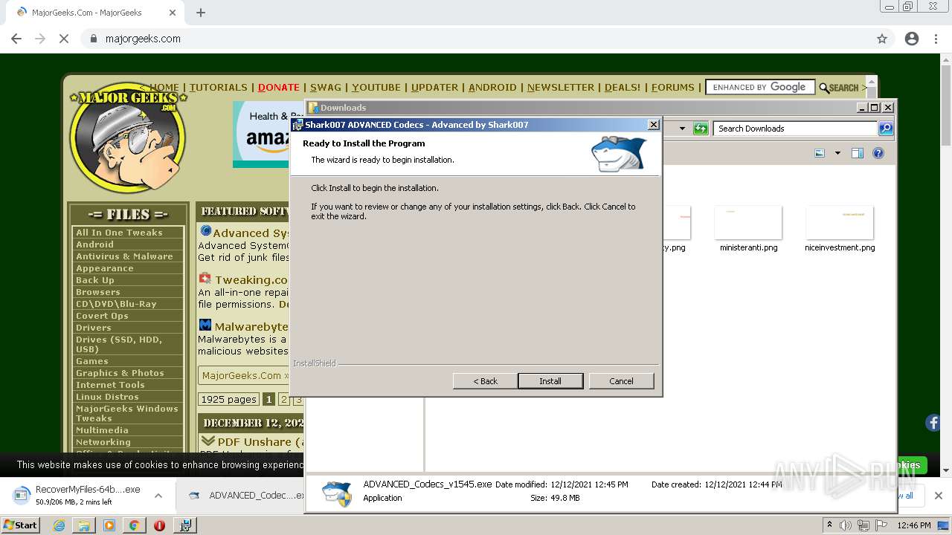The height and width of the screenshot is (535, 952).
Task: Click the red Opera taskbar icon
Action: coord(159,525)
